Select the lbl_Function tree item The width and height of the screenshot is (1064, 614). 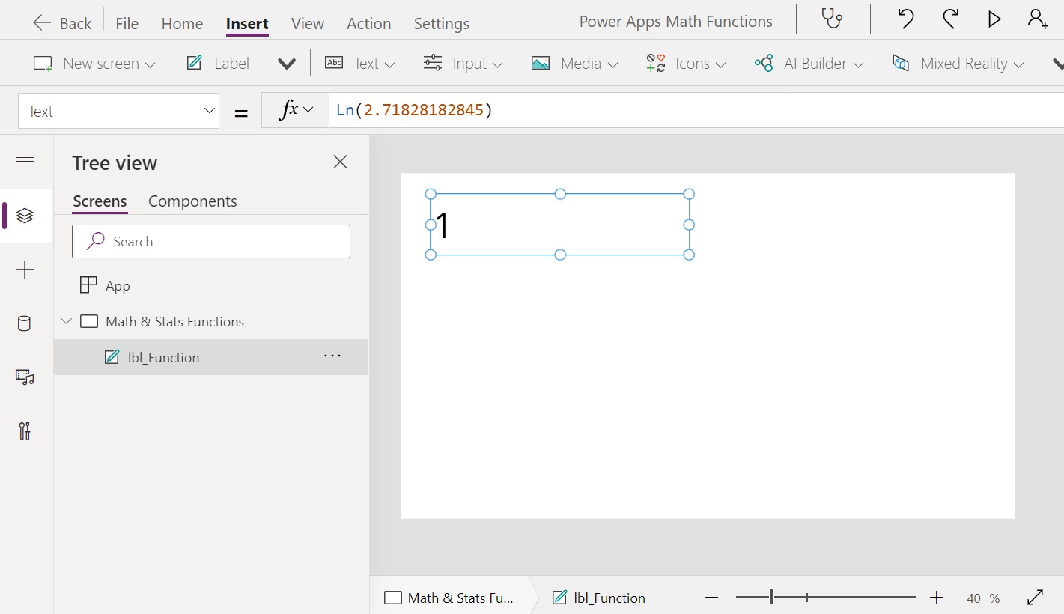pos(164,357)
